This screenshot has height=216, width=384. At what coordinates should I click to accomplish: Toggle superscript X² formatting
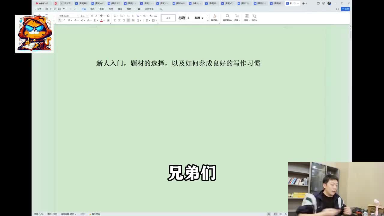tap(82, 20)
